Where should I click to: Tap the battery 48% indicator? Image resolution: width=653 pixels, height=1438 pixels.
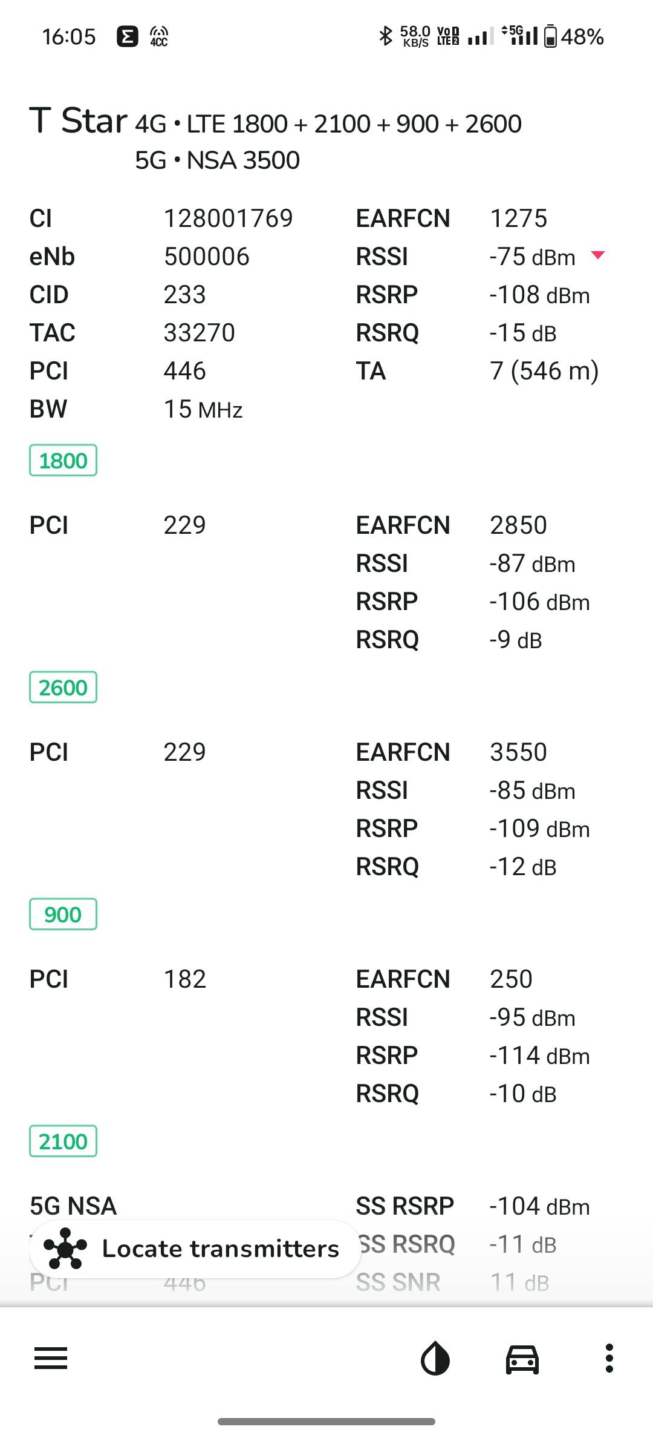point(574,36)
